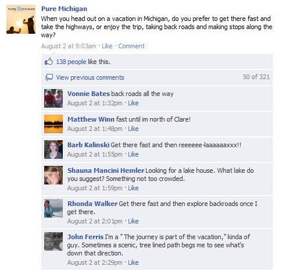
Task: Open Barb Kalinski's profile name
Action: 88,145
